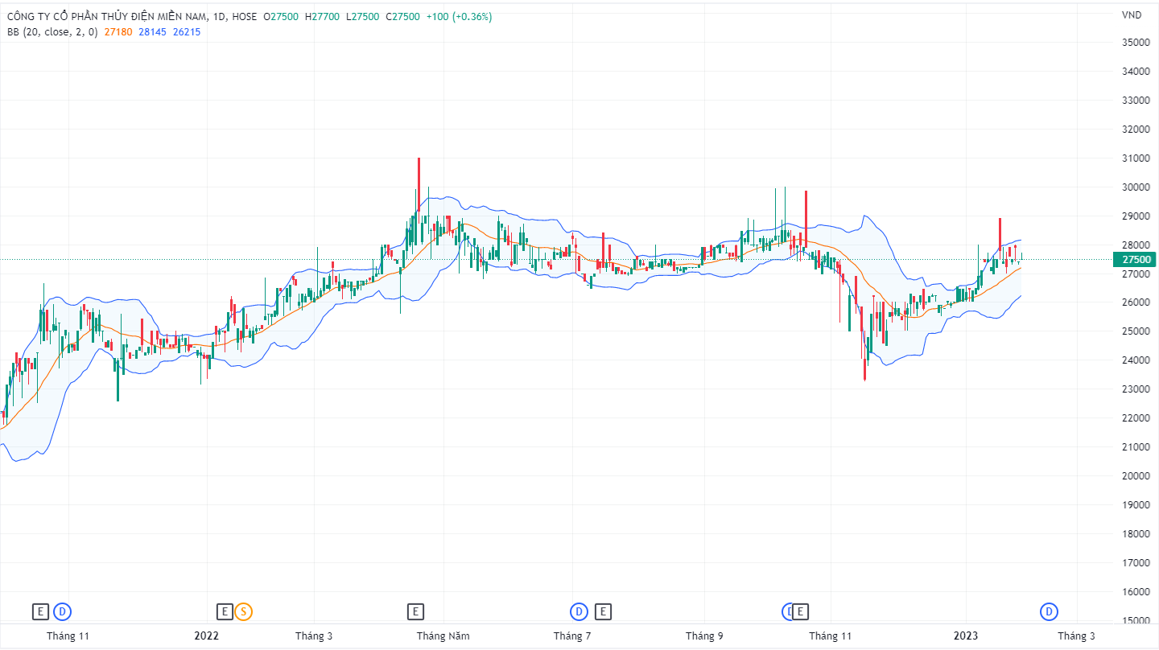Image resolution: width=1159 pixels, height=650 pixels.
Task: Click the green 27500 current price tag
Action: [1135, 259]
